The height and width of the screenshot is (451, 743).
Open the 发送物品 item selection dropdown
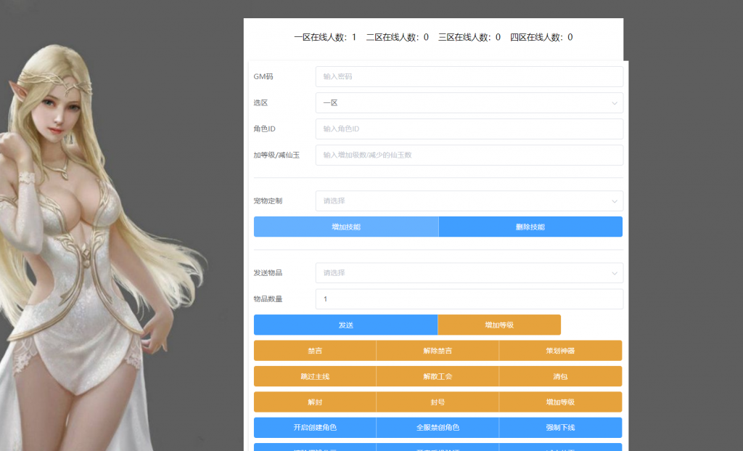(469, 273)
